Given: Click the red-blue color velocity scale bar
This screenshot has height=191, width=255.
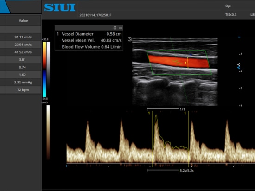Looking at the screenshot, I should coord(45,70).
